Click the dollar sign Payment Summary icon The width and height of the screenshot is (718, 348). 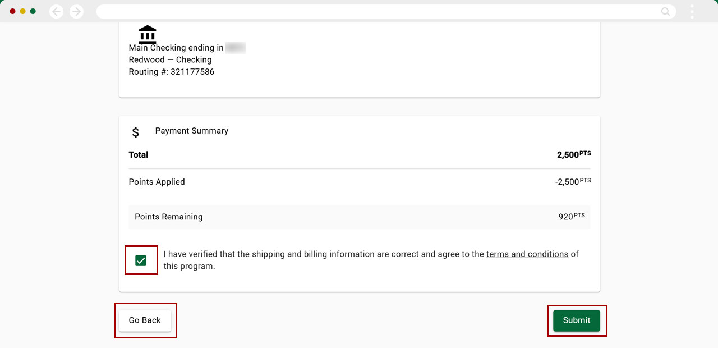tap(136, 132)
